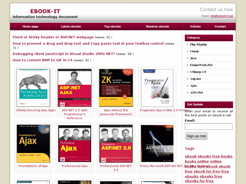This screenshot has height=184, width=246.
Task: Click the info@ebook-it.net email link
Action: (x=222, y=16)
